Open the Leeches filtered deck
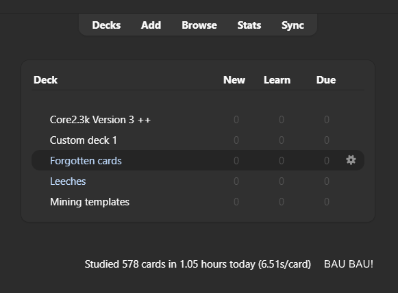The image size is (398, 293). click(x=68, y=181)
